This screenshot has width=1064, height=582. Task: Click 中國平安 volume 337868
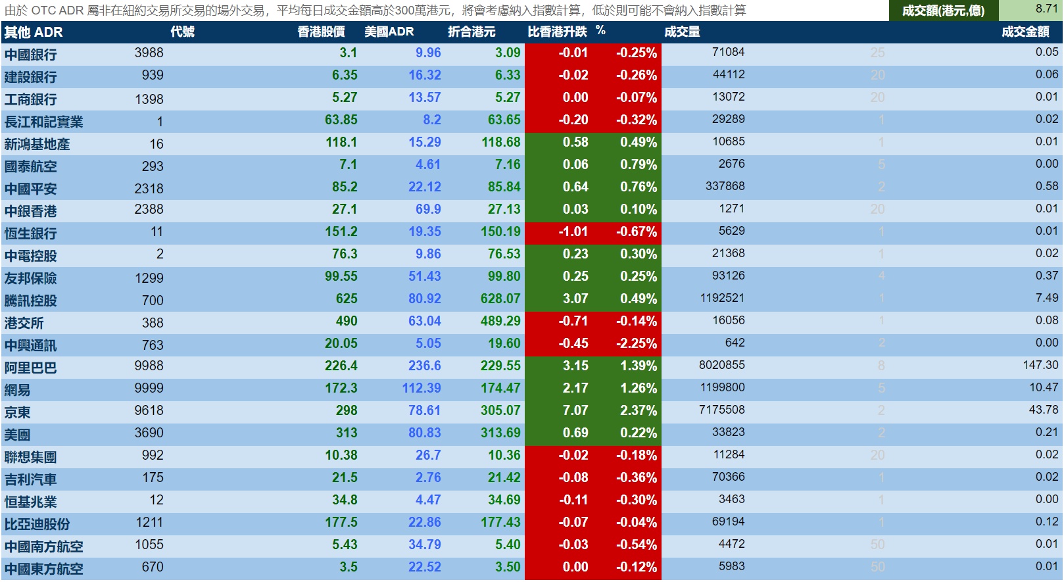click(x=725, y=186)
